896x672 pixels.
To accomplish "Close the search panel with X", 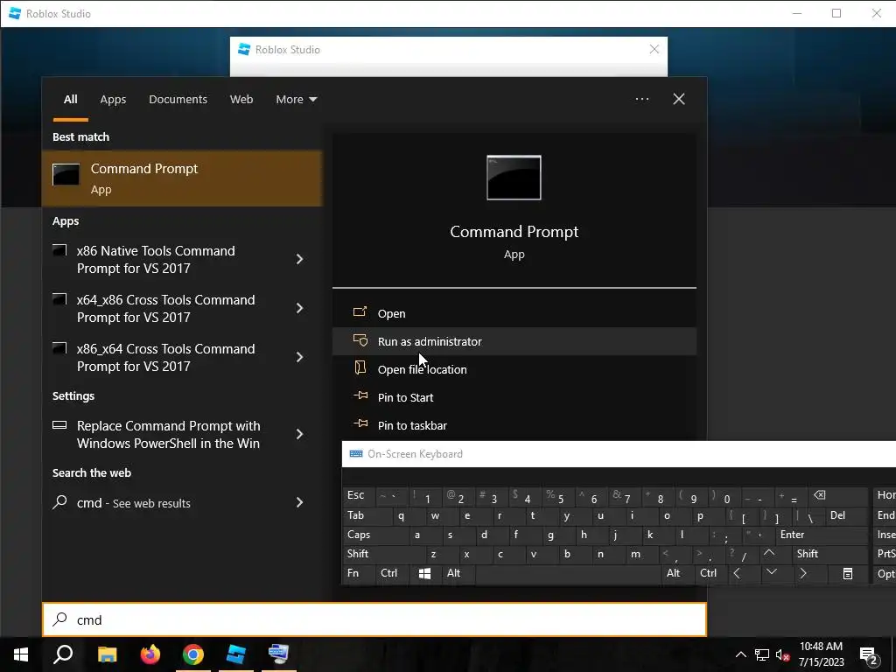I will tap(679, 99).
